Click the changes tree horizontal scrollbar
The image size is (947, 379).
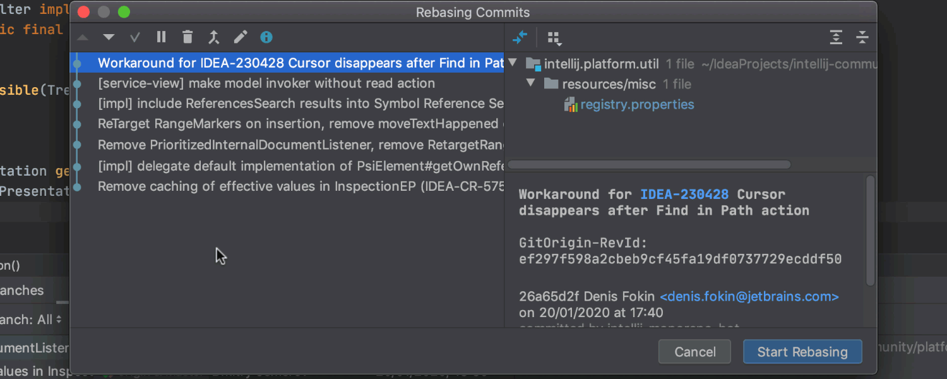coord(650,165)
